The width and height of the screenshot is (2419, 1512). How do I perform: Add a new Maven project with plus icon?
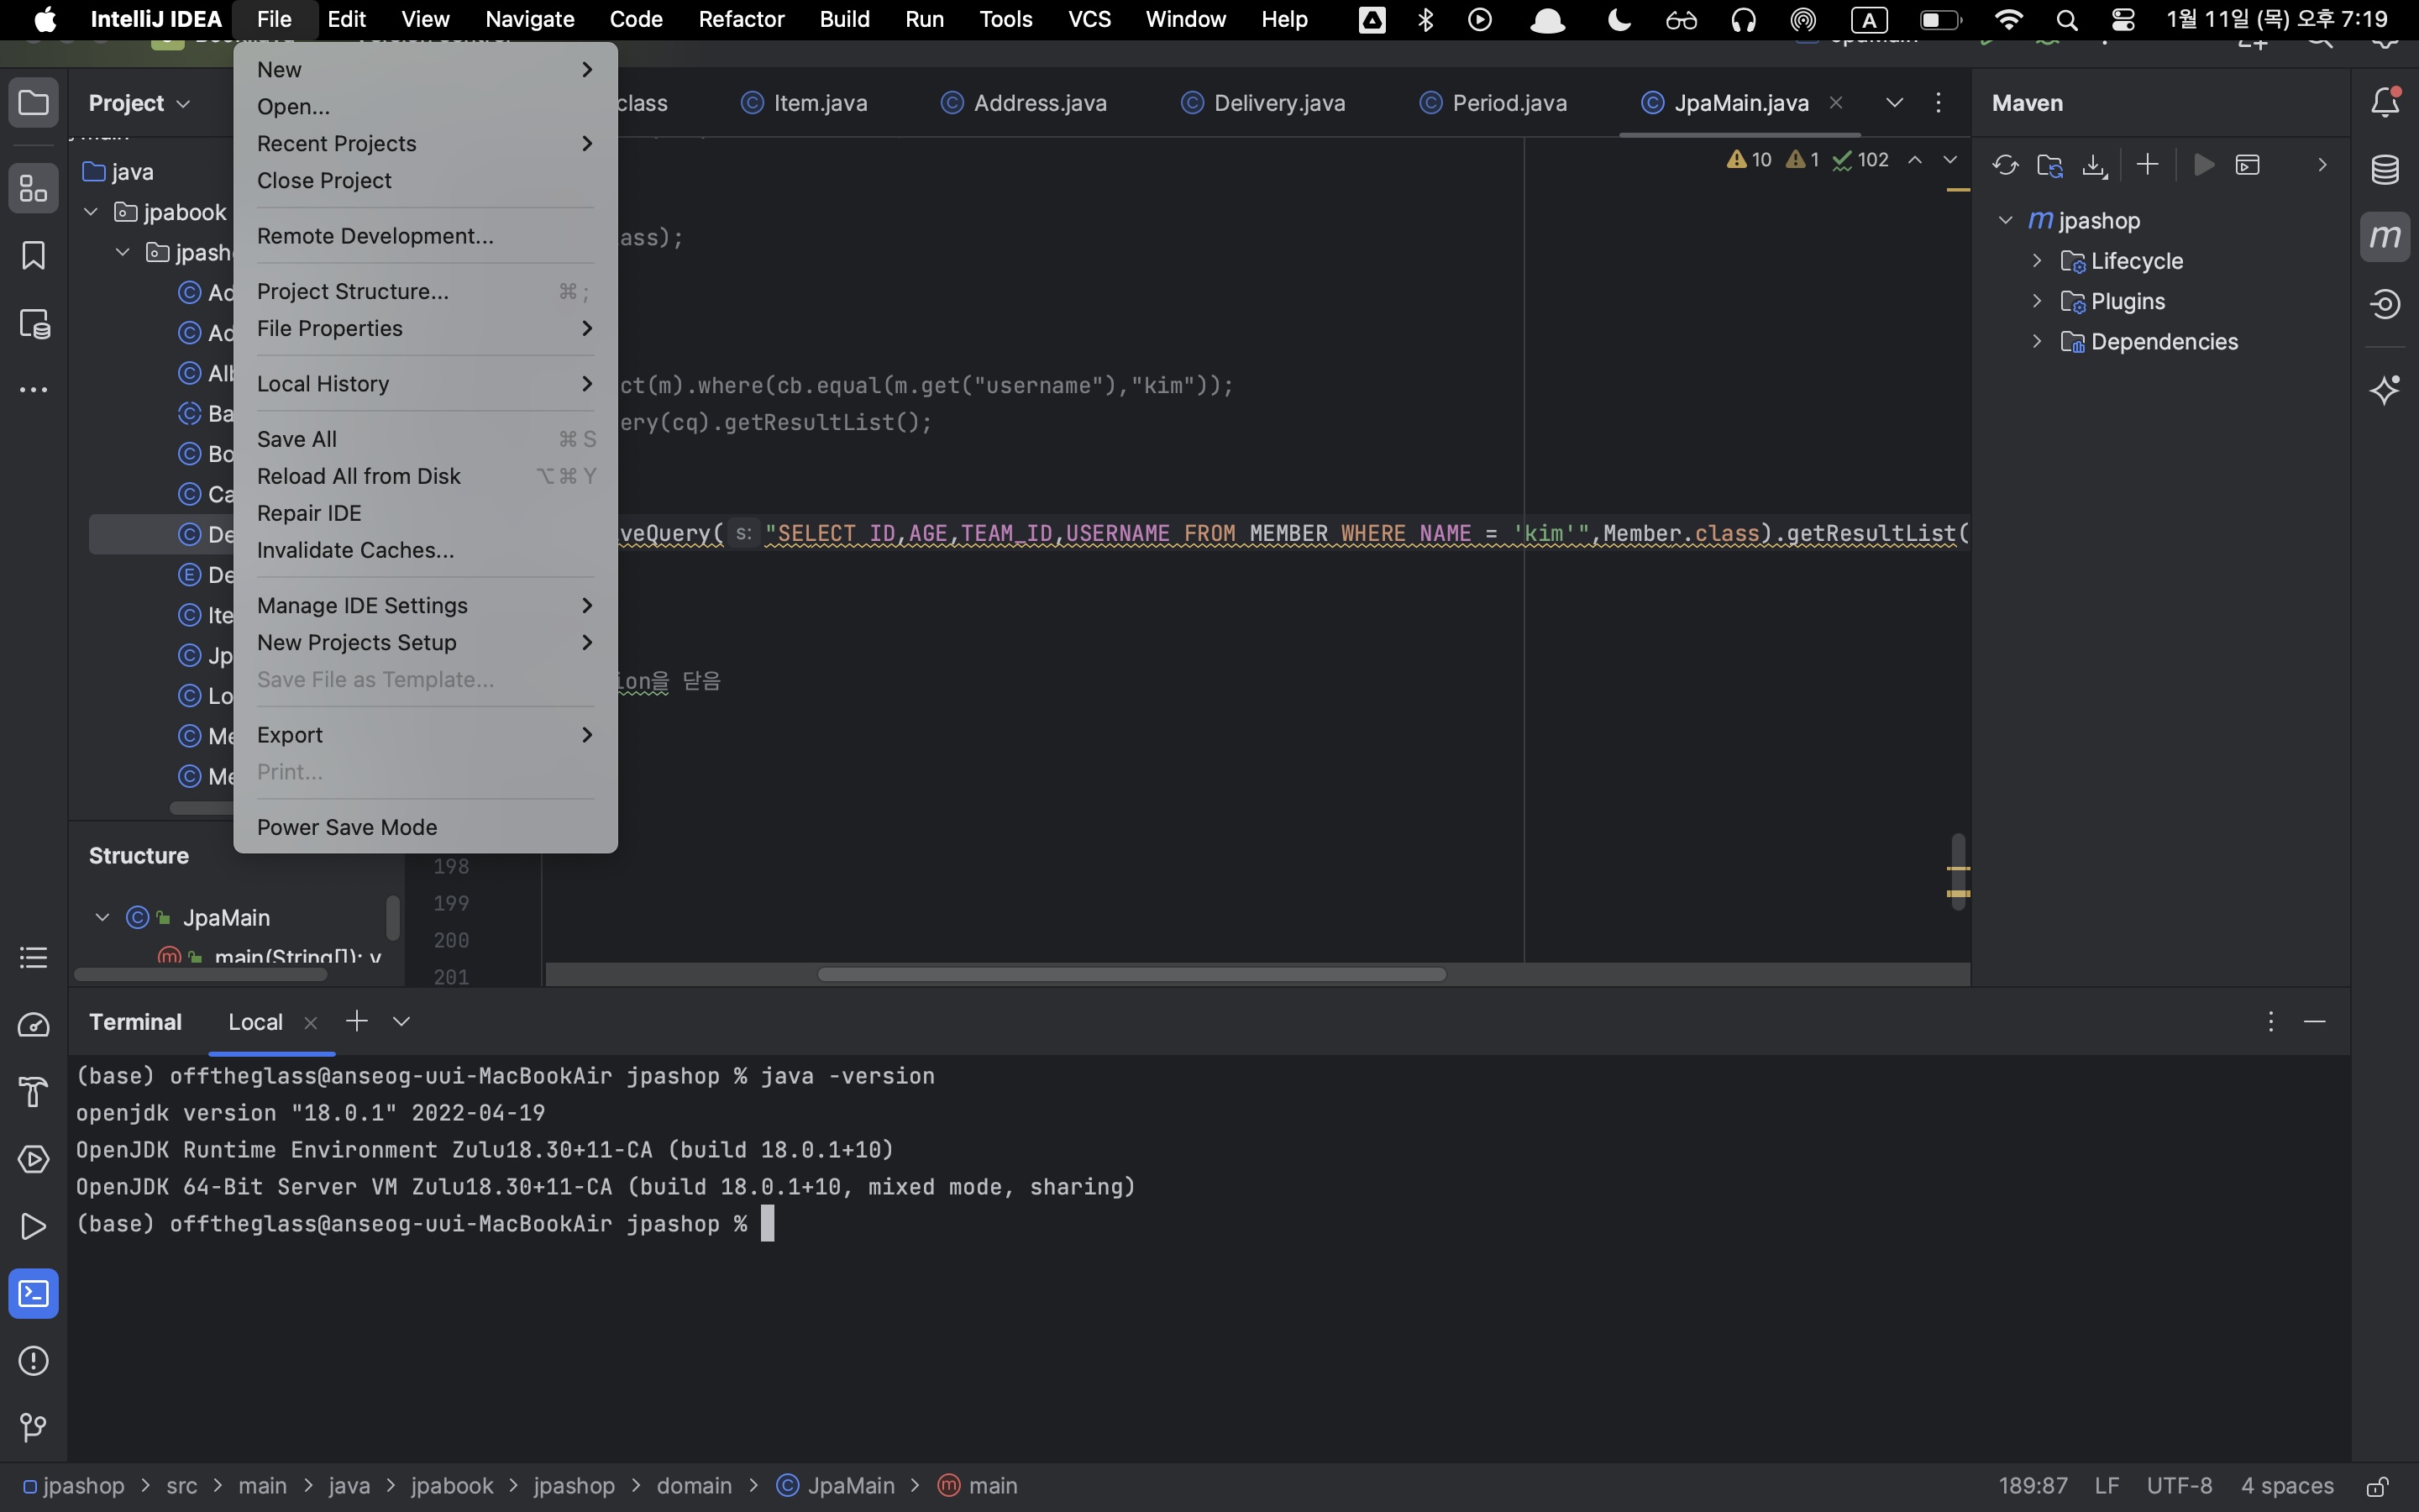(x=2147, y=165)
